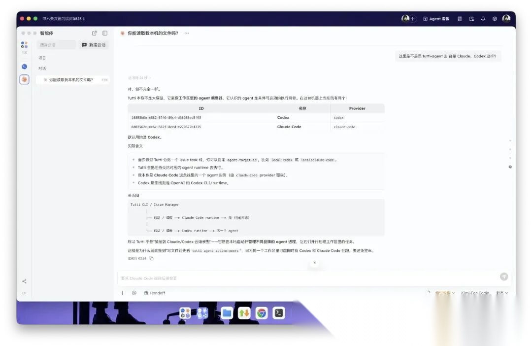
Task: Open settings gear in title bar
Action: (495, 19)
